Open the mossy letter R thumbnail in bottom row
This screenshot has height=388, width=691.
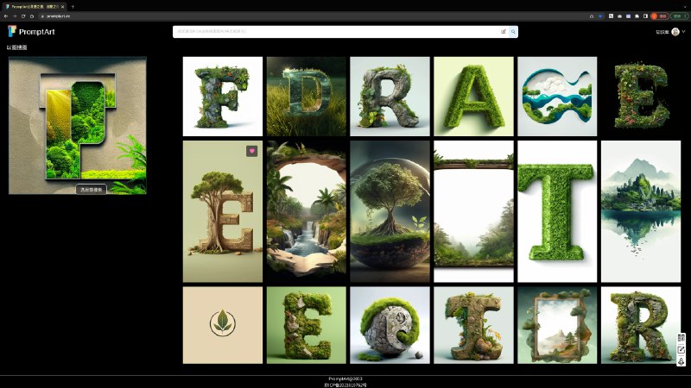click(641, 325)
